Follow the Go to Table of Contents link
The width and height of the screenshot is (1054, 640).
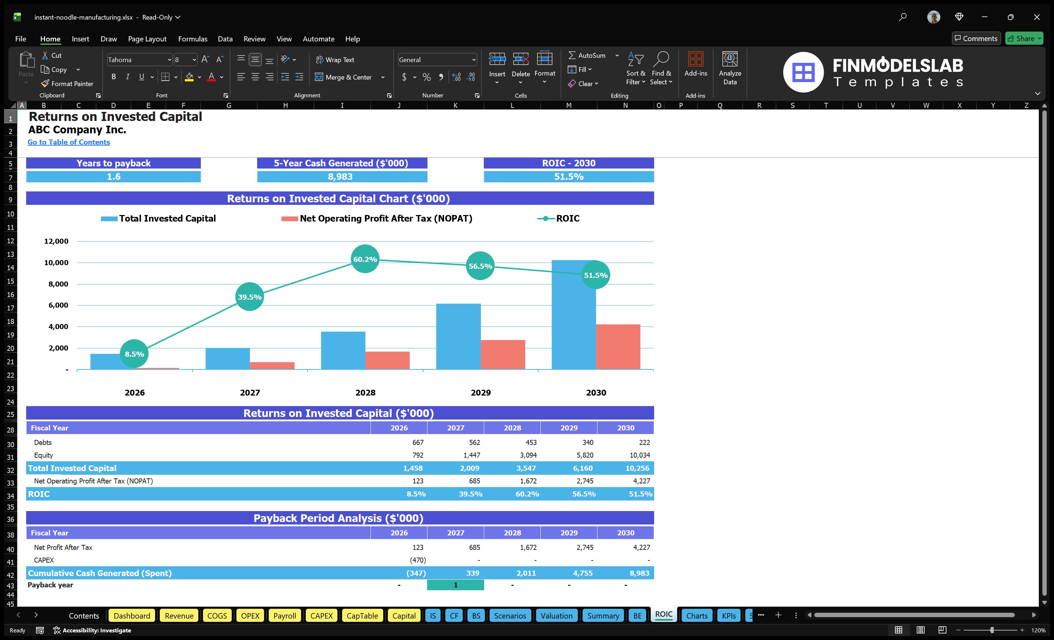click(68, 142)
